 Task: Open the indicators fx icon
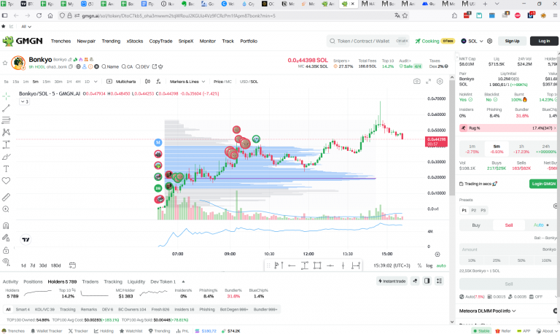click(x=158, y=82)
